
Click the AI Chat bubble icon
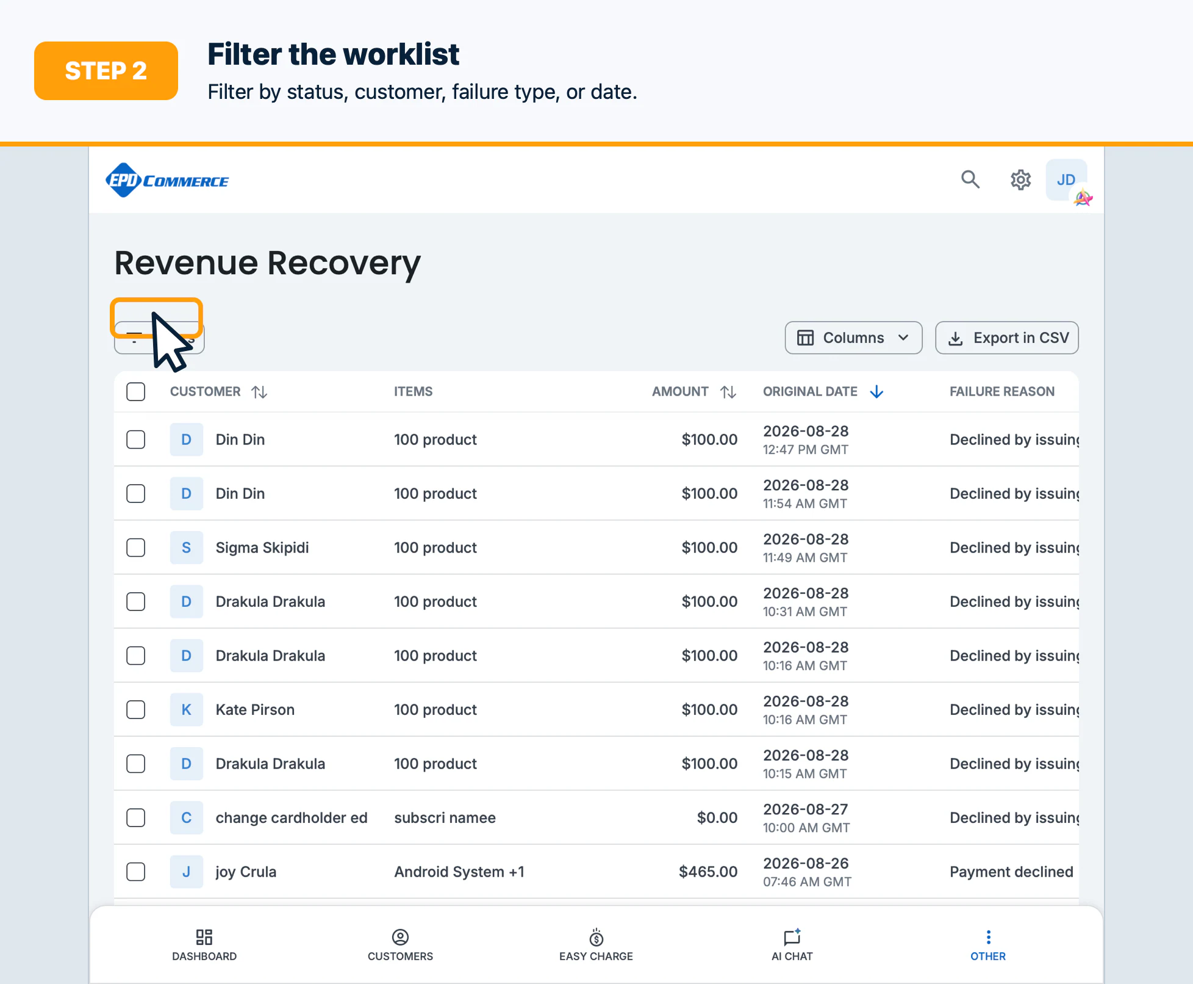[792, 937]
